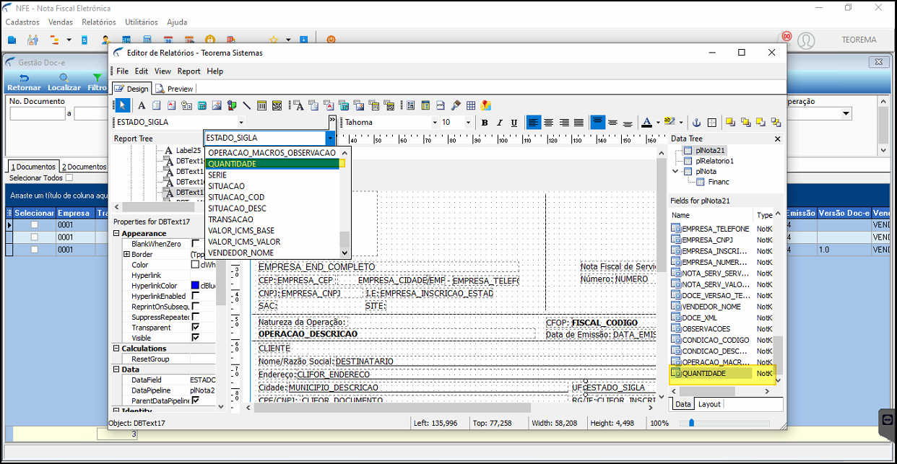Image resolution: width=897 pixels, height=464 pixels.
Task: Toggle Bold text formatting
Action: click(485, 123)
